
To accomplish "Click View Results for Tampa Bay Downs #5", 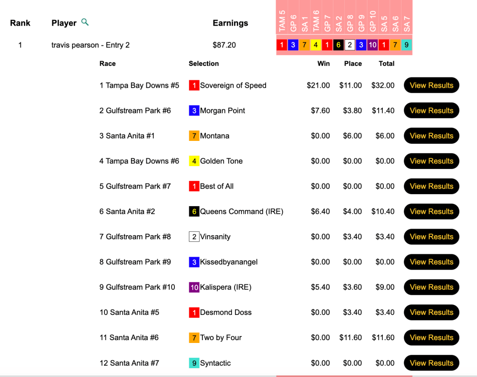I will (431, 85).
